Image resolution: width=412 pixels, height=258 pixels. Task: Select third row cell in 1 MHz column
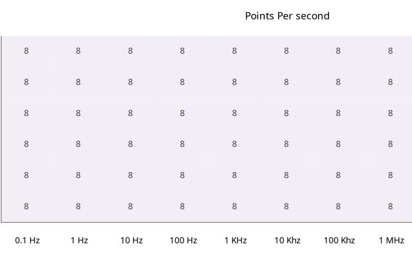click(x=390, y=113)
